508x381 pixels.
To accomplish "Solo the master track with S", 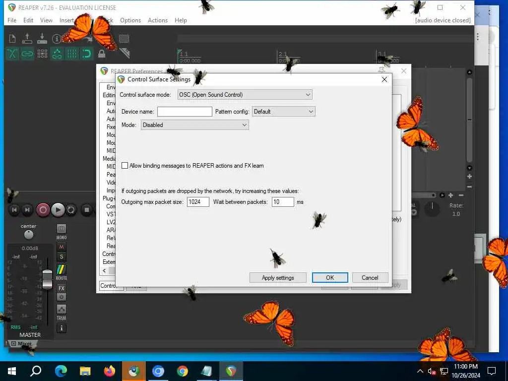I will pyautogui.click(x=61, y=257).
